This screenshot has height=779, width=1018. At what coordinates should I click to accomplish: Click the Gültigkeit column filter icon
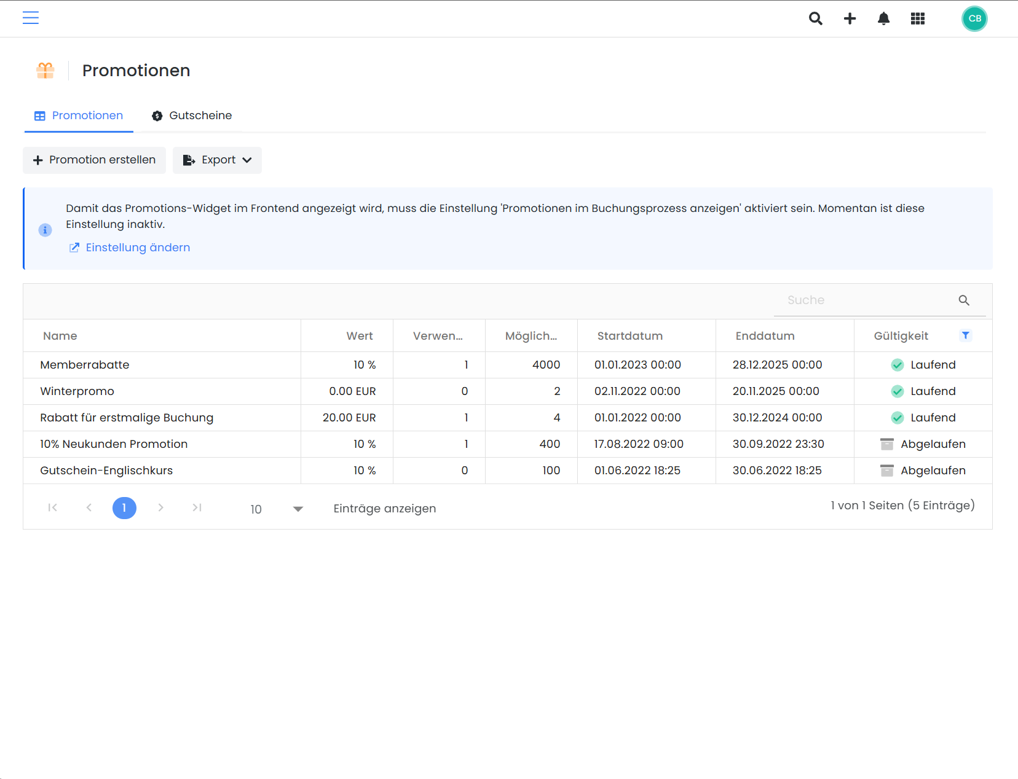tap(966, 335)
